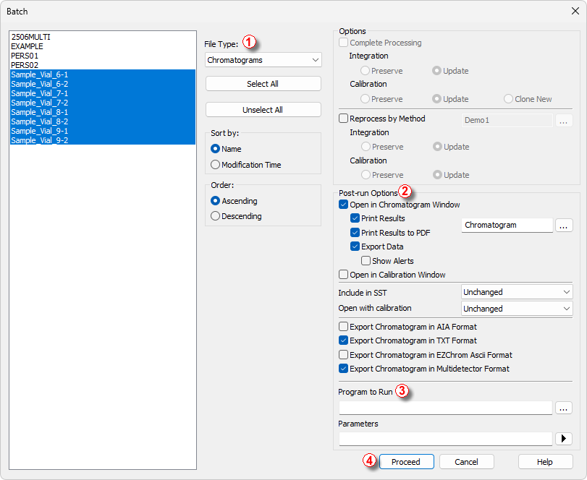Select the Modification Time sort option

click(x=215, y=165)
